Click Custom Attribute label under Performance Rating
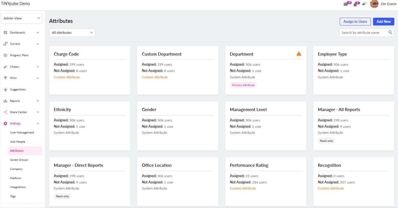The height and width of the screenshot is (208, 398). point(243,188)
